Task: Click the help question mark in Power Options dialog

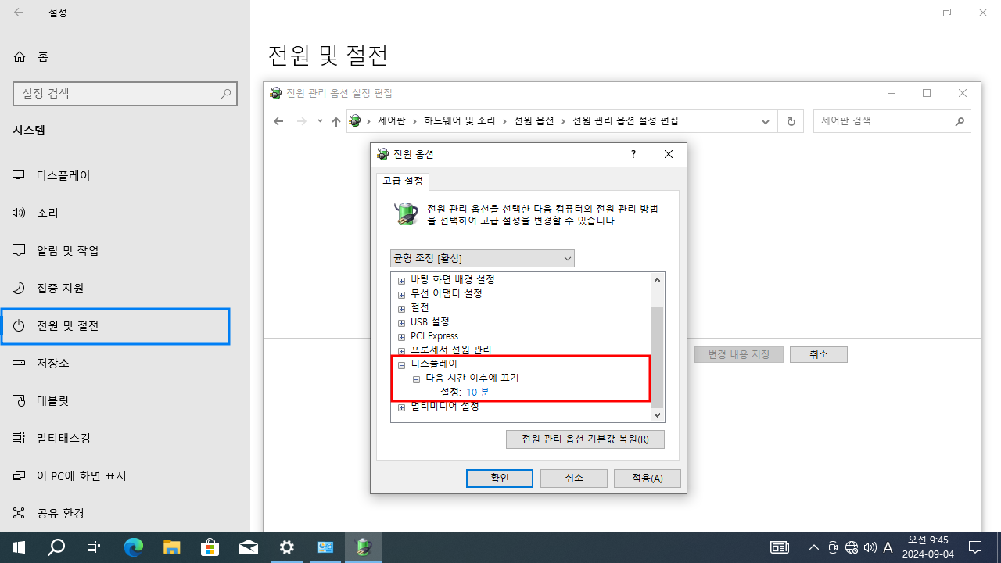Action: 633,154
